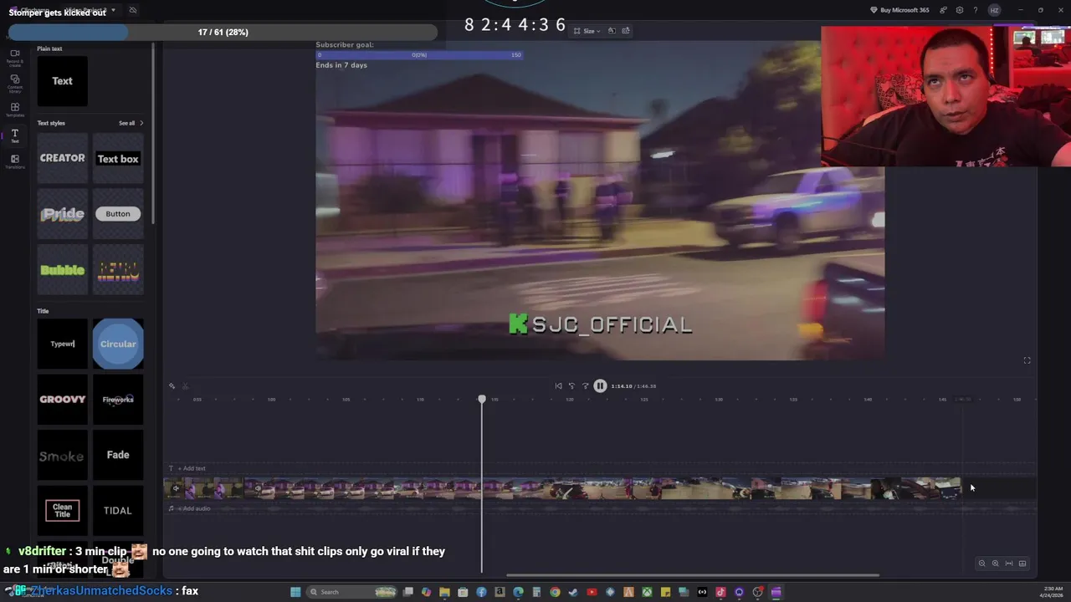1071x602 pixels.
Task: Pause the video playback
Action: [x=600, y=385]
